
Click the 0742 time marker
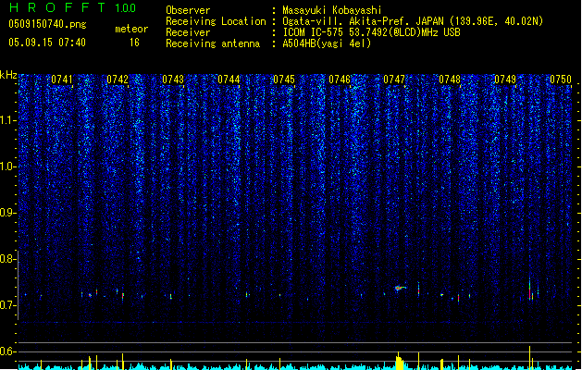[118, 80]
